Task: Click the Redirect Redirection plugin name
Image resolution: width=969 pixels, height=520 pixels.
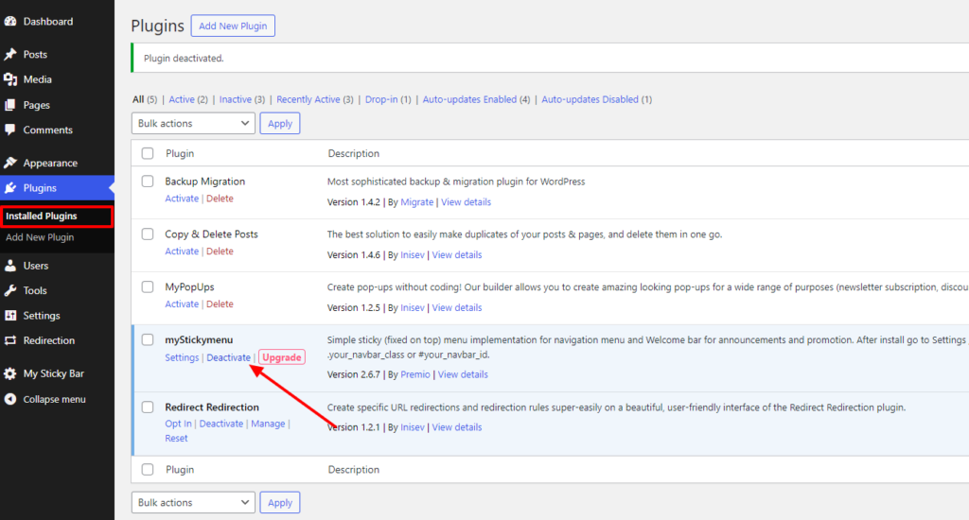Action: (x=212, y=407)
